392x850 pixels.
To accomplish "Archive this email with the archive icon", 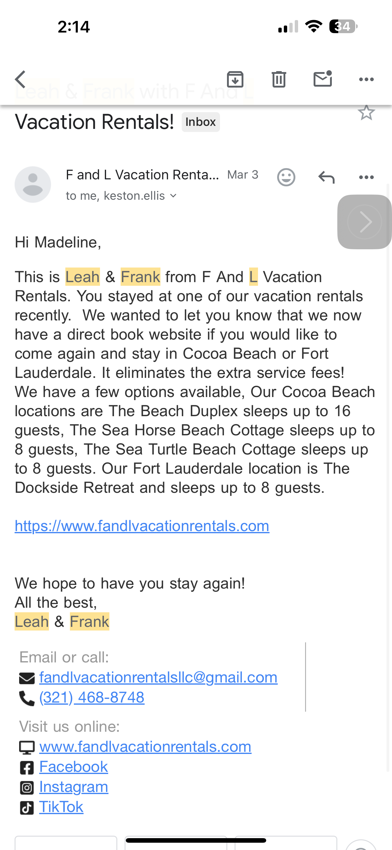I will (235, 79).
